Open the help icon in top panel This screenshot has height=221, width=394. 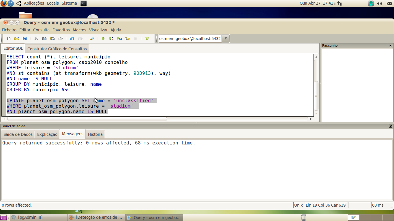pos(11,3)
